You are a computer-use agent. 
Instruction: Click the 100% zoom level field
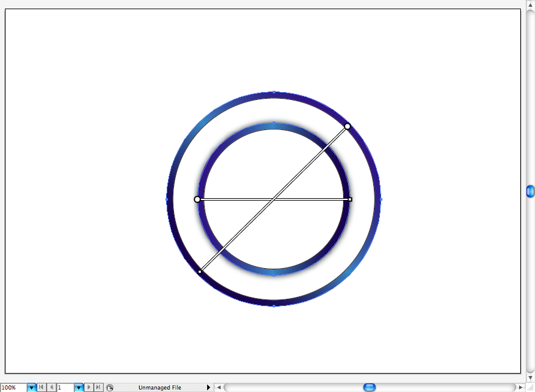coord(13,388)
